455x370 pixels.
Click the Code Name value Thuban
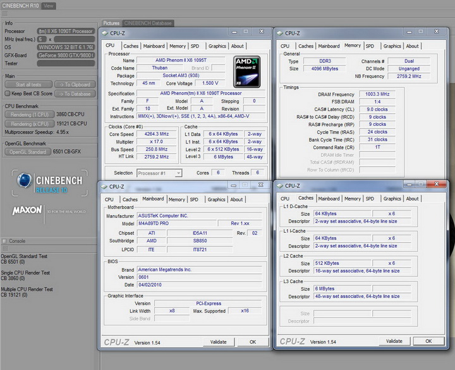[x=160, y=68]
